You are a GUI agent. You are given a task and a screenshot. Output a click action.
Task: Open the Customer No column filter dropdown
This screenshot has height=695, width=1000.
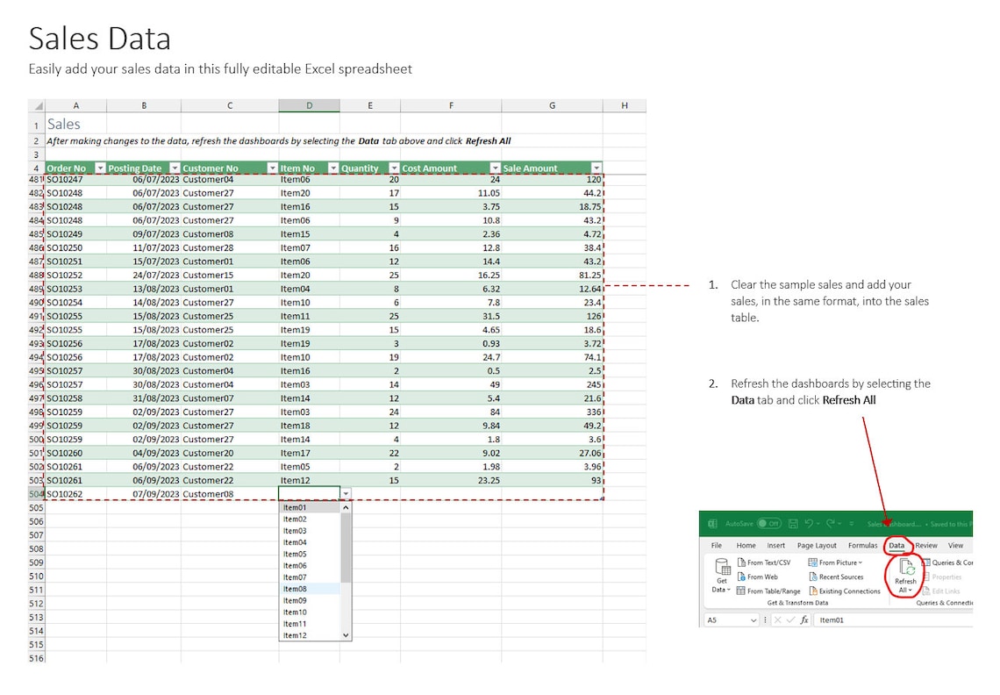pos(272,167)
